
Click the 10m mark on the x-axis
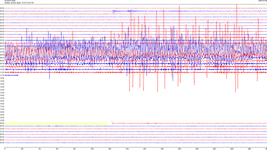pyautogui.click(x=92, y=149)
